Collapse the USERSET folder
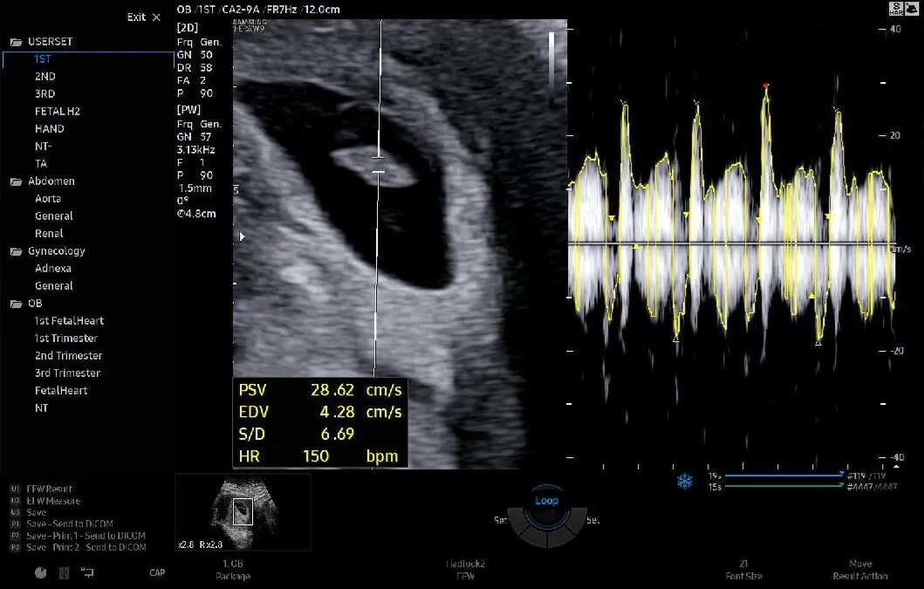The width and height of the screenshot is (924, 589). [x=16, y=42]
